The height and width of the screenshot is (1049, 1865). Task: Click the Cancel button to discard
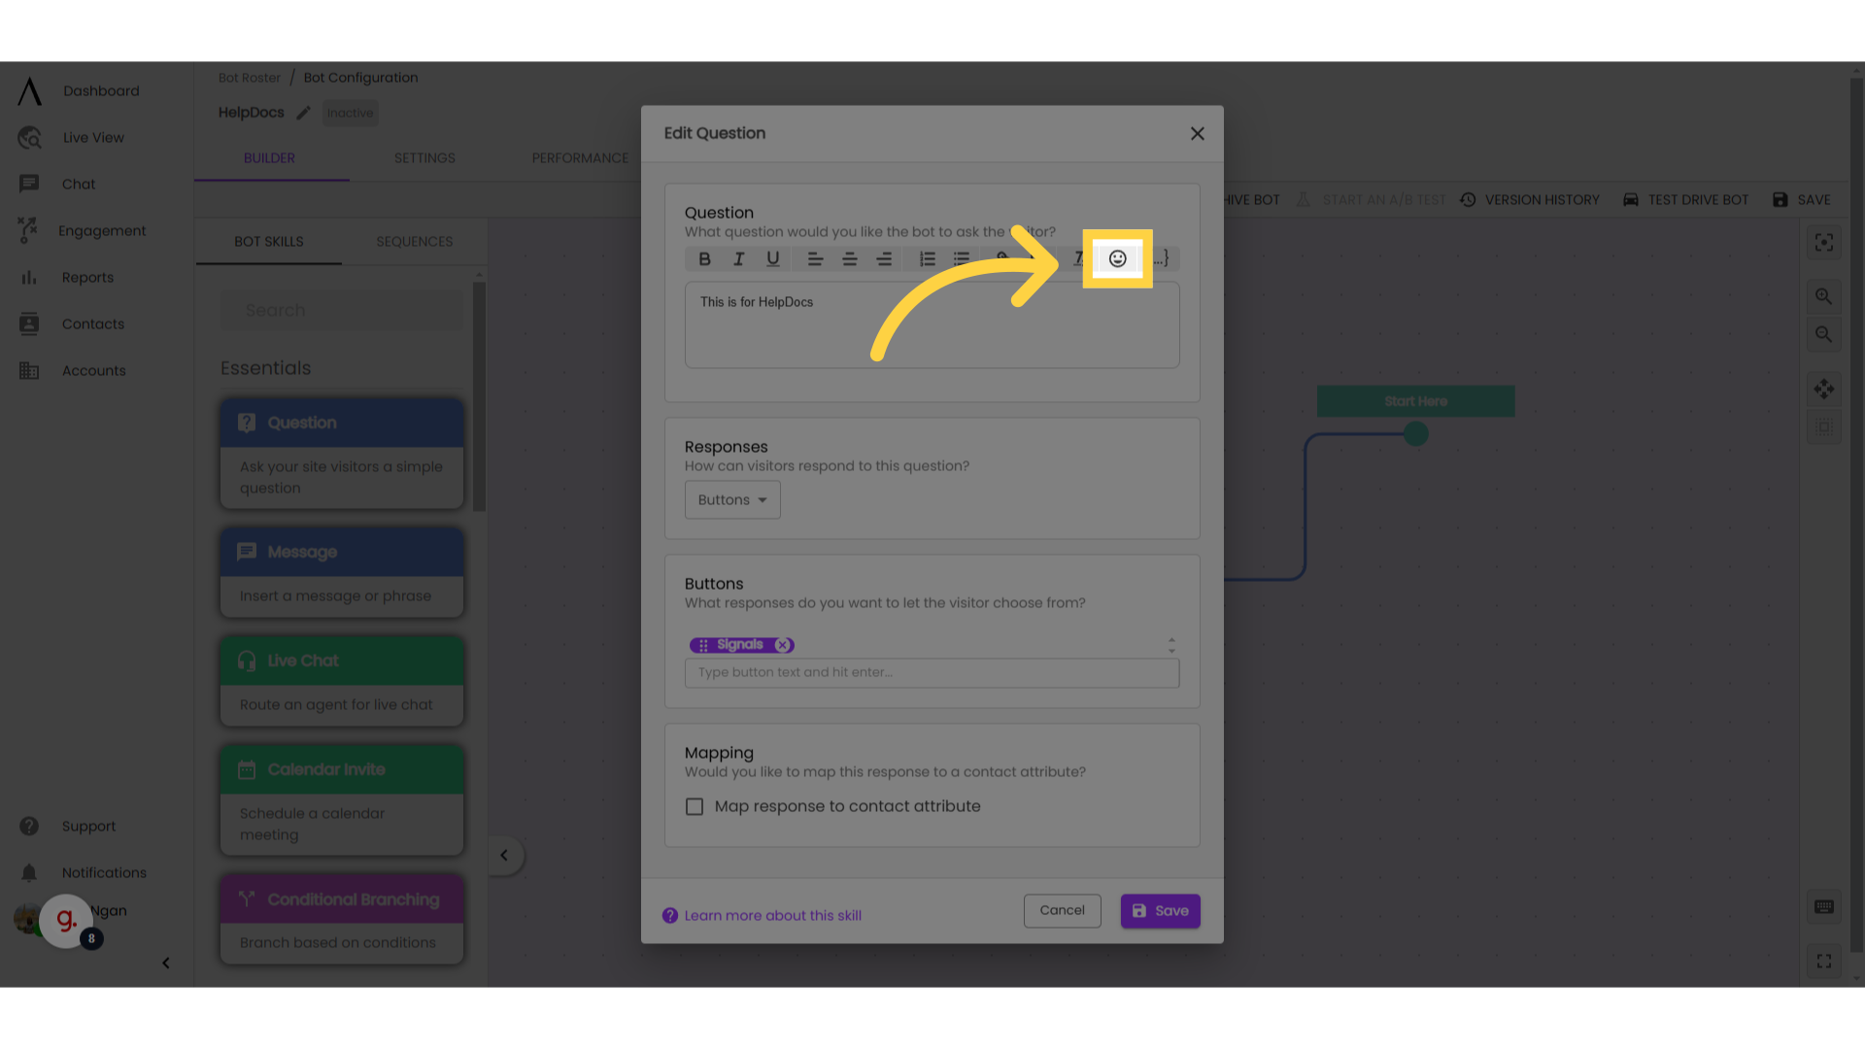coord(1062,911)
